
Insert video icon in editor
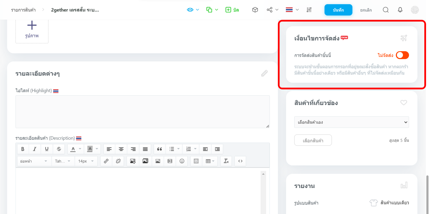click(170, 161)
